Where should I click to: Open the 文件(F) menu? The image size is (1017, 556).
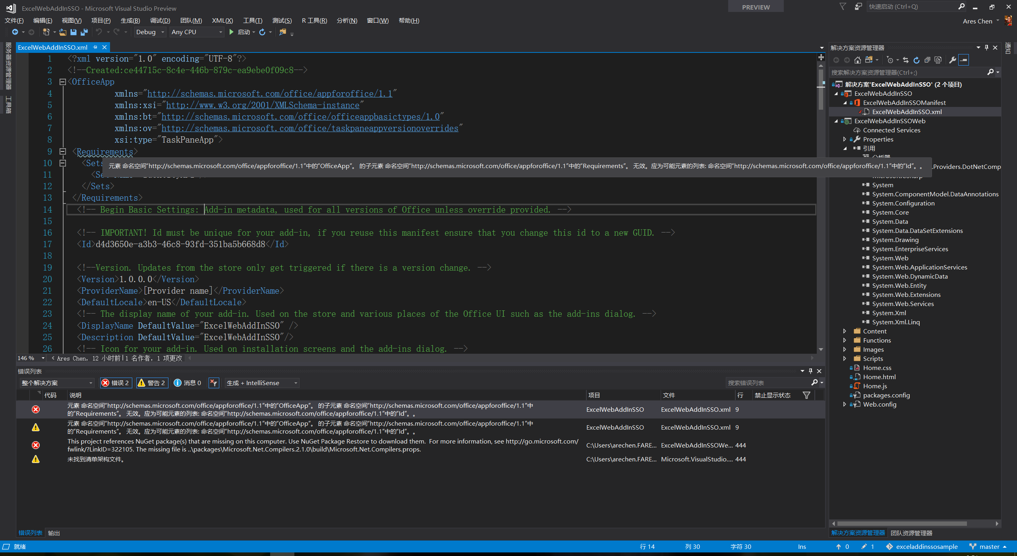(14, 20)
